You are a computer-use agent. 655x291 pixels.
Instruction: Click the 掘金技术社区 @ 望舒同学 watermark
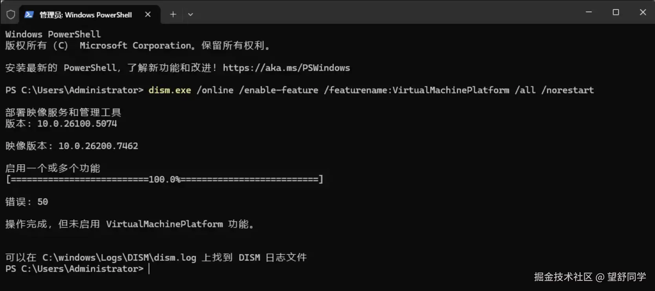(590, 277)
